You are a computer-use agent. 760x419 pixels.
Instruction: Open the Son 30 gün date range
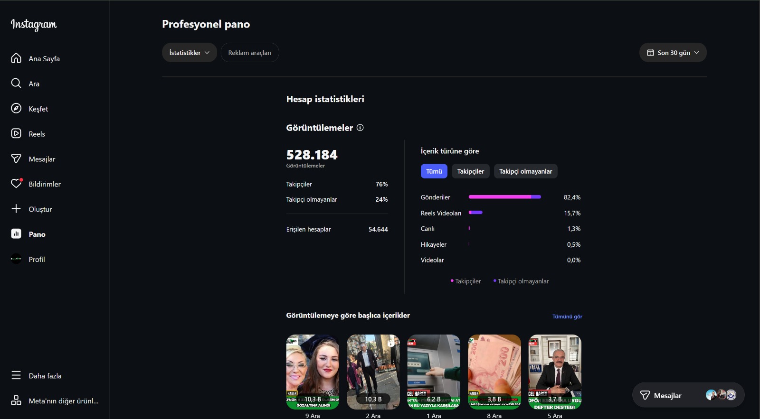coord(673,53)
